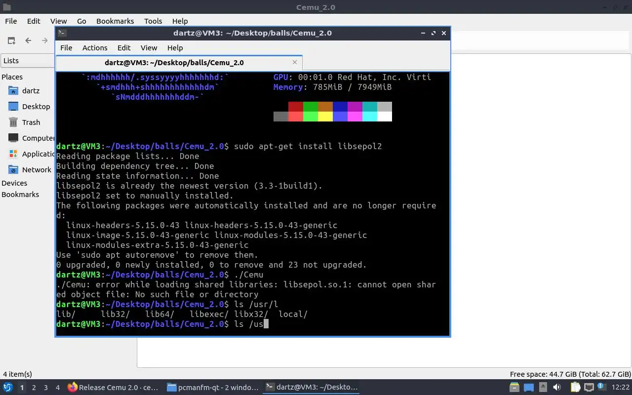Open the file manager Help menu

point(180,21)
